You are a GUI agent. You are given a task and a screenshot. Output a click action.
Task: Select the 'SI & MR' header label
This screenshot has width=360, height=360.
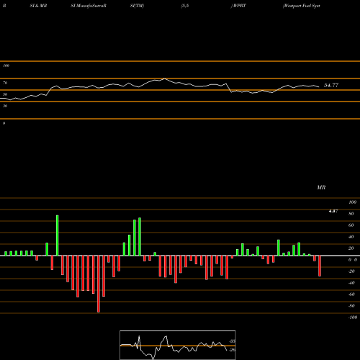[38, 6]
